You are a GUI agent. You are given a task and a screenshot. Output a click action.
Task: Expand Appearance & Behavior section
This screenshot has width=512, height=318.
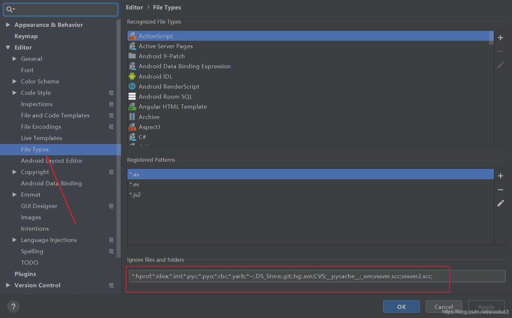8,25
